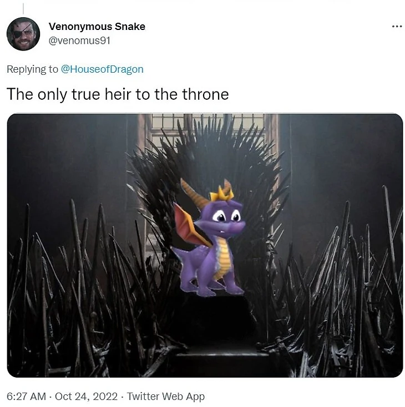Screen dimensions: 405x407
Task: Click the sword pile right of throne
Action: point(338,286)
